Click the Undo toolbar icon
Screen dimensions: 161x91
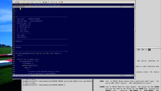pyautogui.click(x=22, y=2)
